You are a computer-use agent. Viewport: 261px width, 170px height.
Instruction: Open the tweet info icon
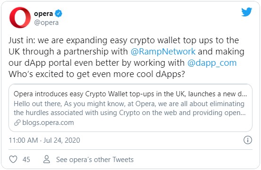tap(248, 140)
